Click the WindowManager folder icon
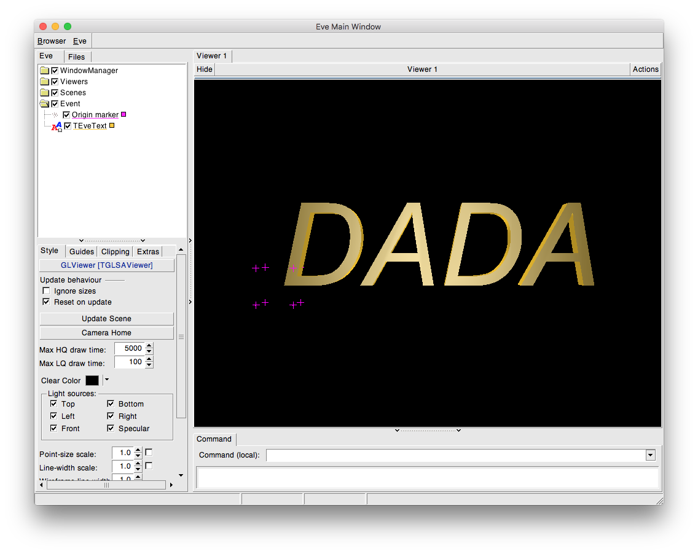 pyautogui.click(x=44, y=71)
